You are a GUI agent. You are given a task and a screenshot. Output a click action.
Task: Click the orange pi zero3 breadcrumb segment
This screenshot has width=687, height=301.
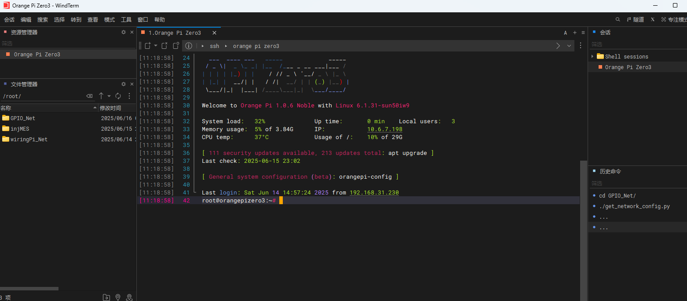(x=256, y=46)
